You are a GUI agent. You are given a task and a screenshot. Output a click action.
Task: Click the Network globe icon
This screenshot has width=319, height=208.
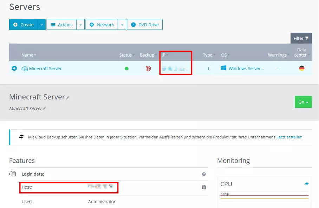tap(92, 25)
